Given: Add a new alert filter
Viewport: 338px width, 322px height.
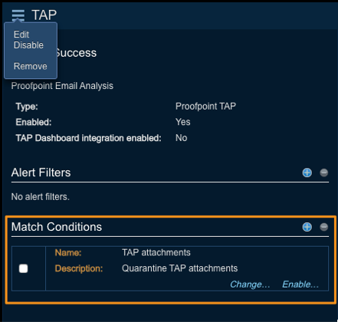Looking at the screenshot, I should coord(307,172).
